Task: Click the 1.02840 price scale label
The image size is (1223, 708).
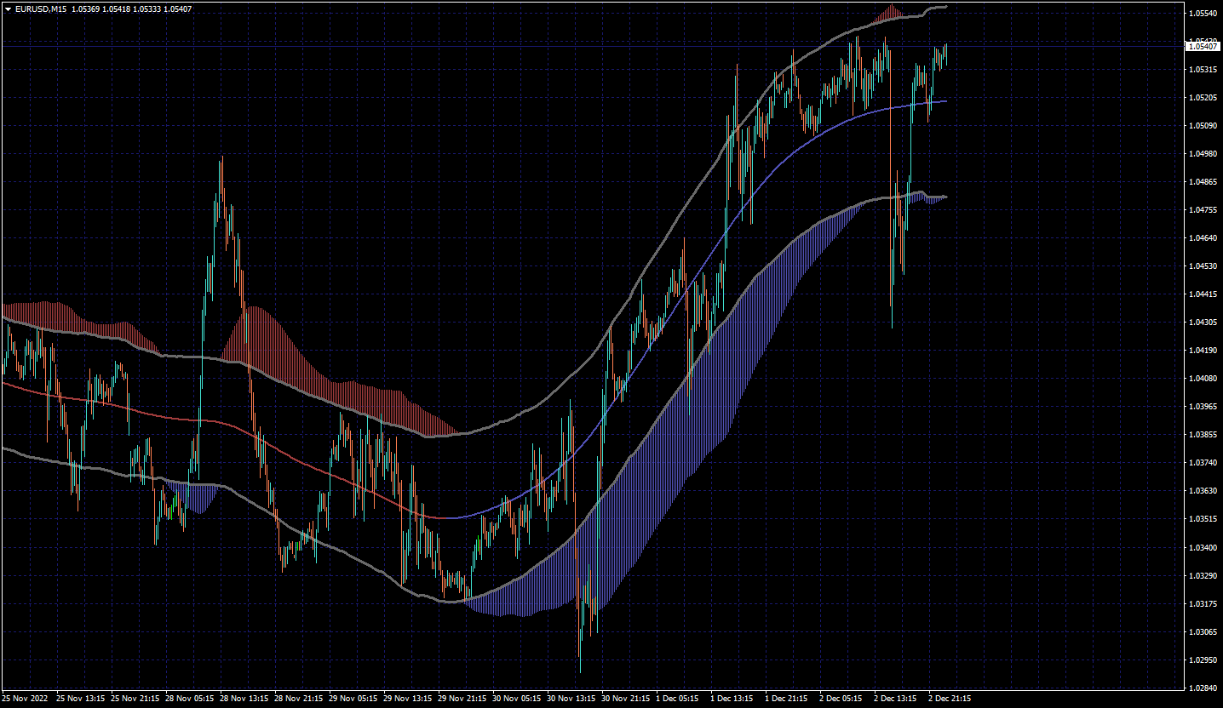Action: click(1203, 688)
